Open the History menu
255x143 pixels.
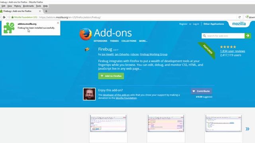[18, 6]
